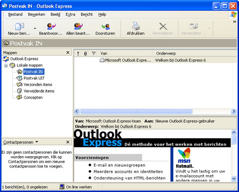Click sender name in Van preview header
Screen dimensions: 239x192
point(114,121)
